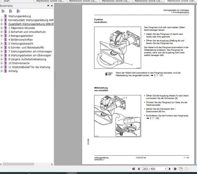Switch to the third Manitowoc Grove Cra... tab
The image size is (197, 174).
click(x=116, y=1)
